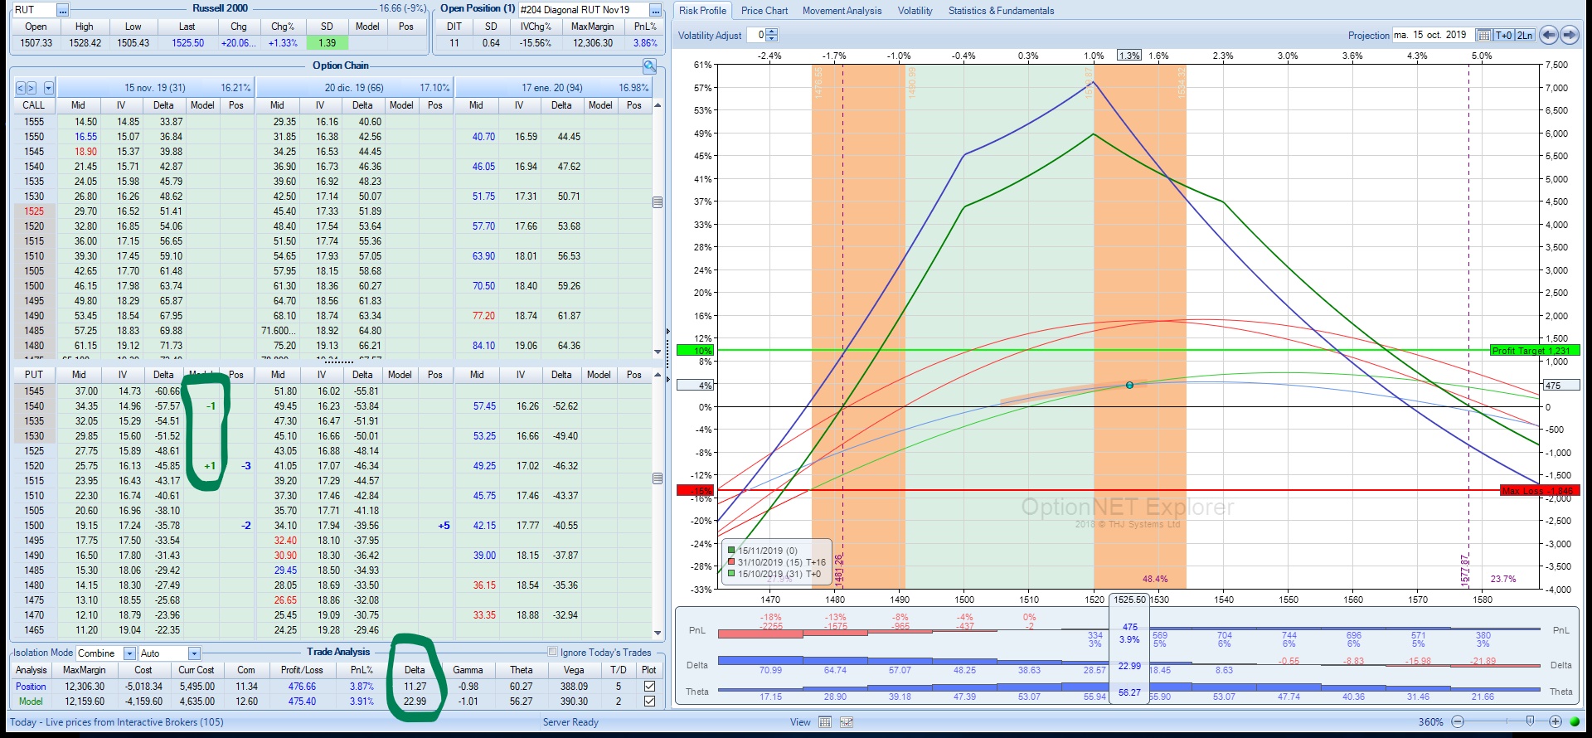
Task: Click the option chain search magnifier icon
Action: [x=649, y=66]
